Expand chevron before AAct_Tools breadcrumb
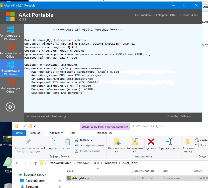Screen dimensions: 208x188 pyautogui.click(x=120, y=163)
